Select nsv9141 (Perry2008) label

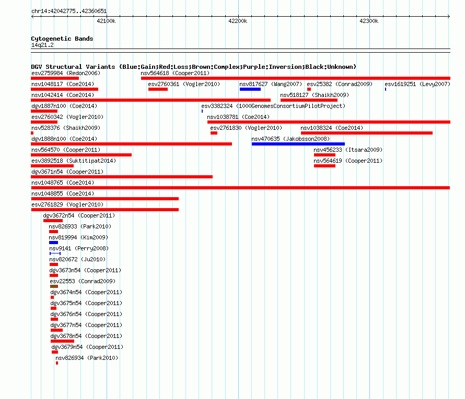[x=79, y=248]
